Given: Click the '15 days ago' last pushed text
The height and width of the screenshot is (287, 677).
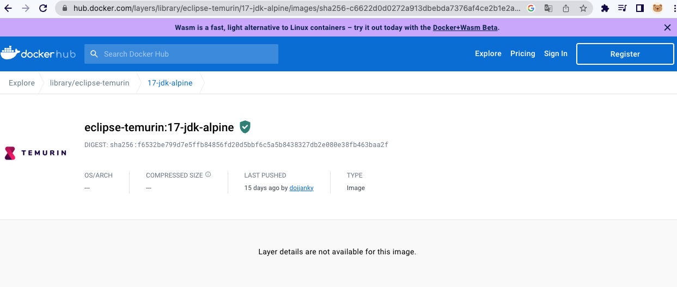Looking at the screenshot, I should (262, 188).
